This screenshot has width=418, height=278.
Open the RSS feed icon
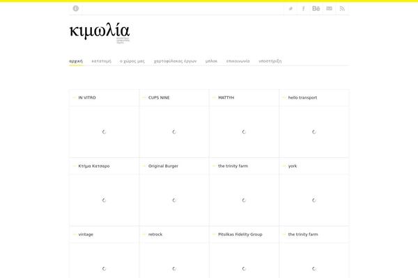pyautogui.click(x=342, y=9)
